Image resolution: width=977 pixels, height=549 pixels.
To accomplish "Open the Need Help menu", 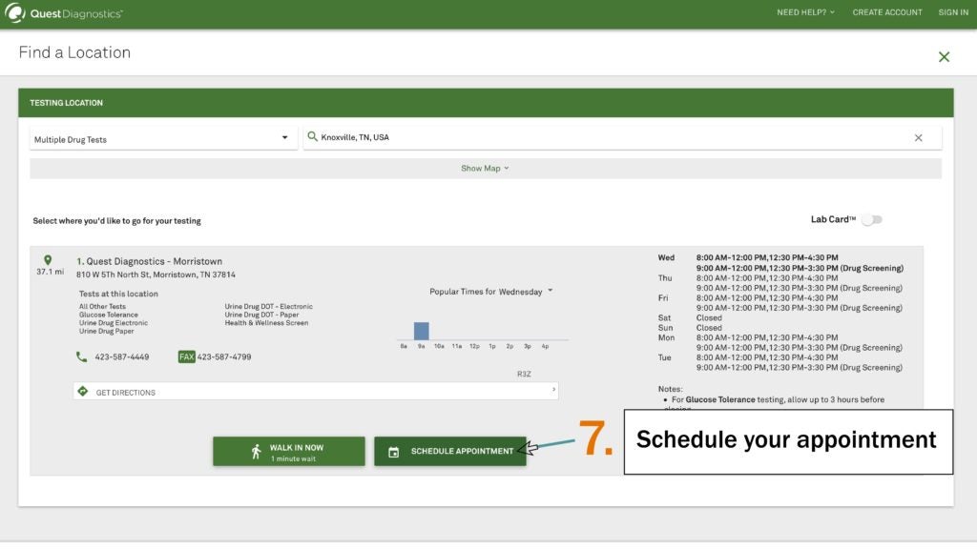I will (x=805, y=12).
